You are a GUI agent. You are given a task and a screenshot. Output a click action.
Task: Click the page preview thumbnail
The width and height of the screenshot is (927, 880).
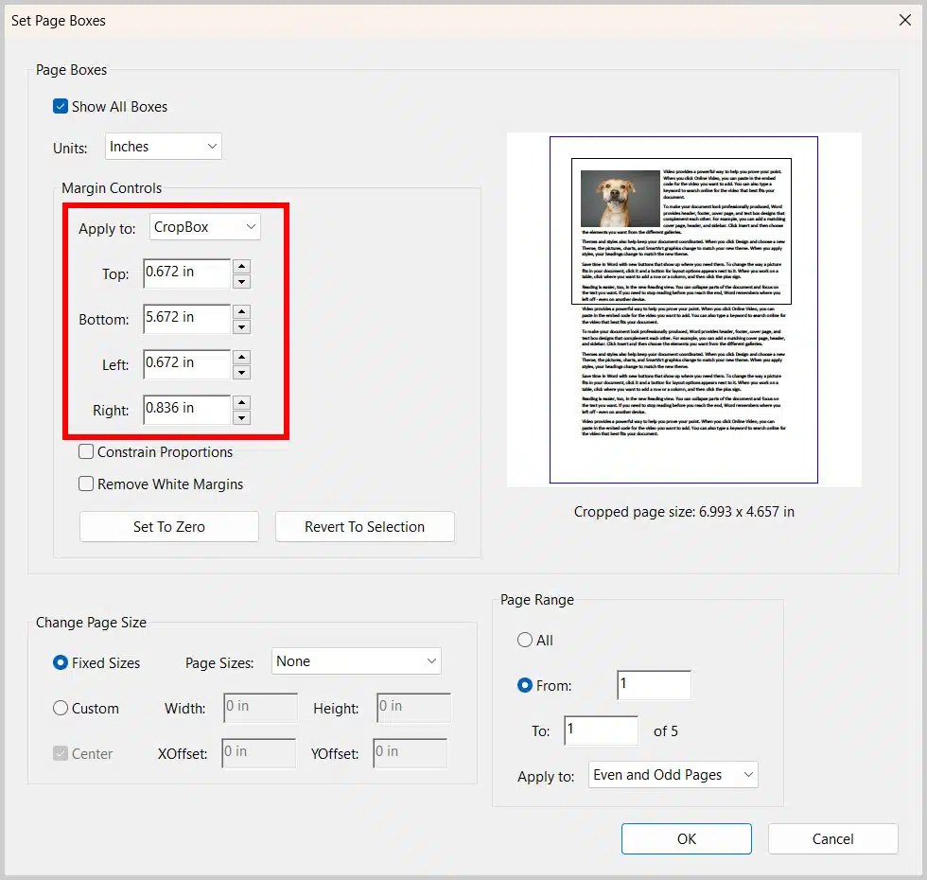coord(684,310)
